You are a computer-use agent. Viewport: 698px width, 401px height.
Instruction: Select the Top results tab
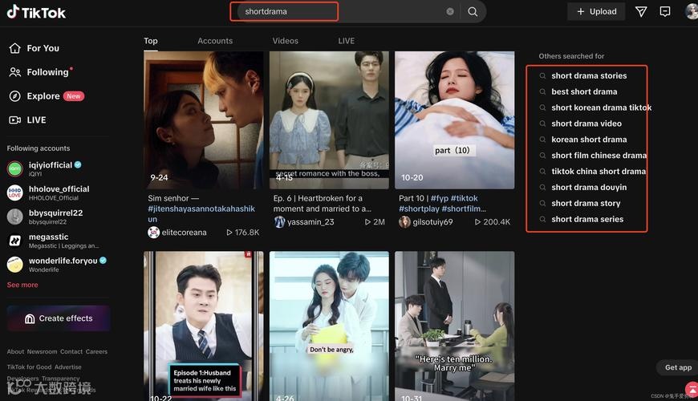[x=151, y=41]
